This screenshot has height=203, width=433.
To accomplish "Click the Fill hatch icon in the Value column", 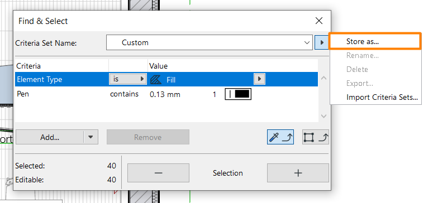I will pos(156,80).
